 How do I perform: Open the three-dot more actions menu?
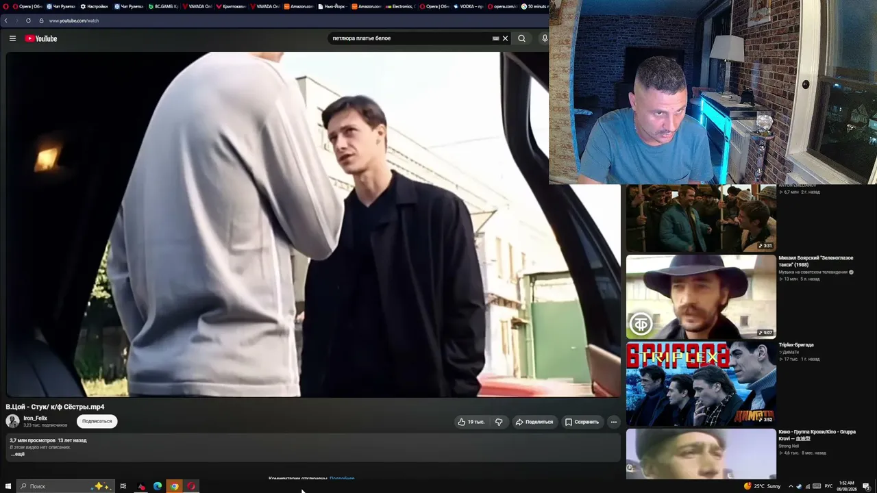(613, 422)
